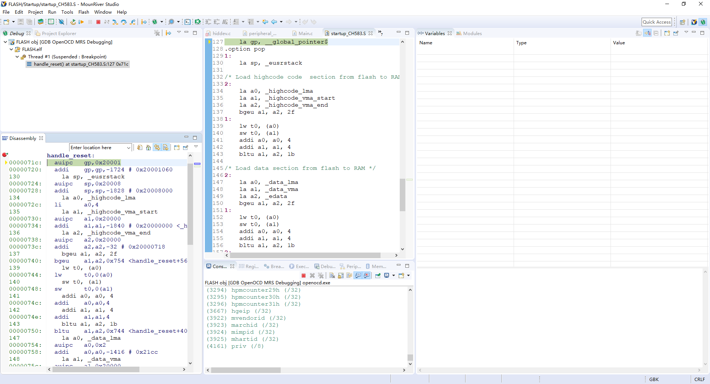Toggle Show Console on Standard Out
The image size is (710, 384).
click(x=358, y=275)
